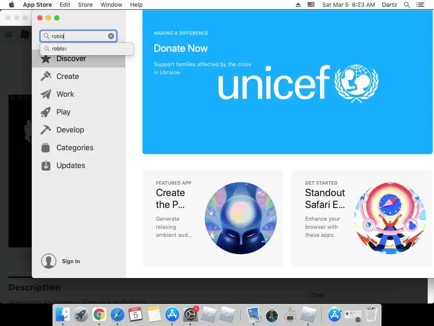Click the Play rocket icon
The height and width of the screenshot is (326, 434).
pos(46,112)
